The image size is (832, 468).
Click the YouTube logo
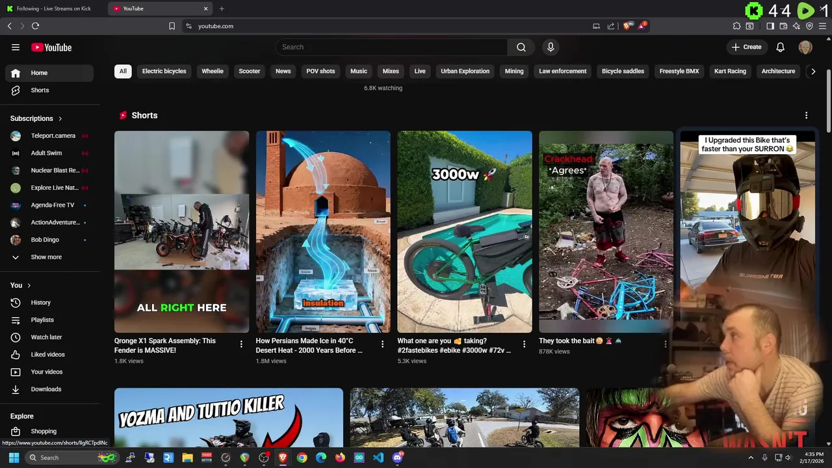(51, 47)
